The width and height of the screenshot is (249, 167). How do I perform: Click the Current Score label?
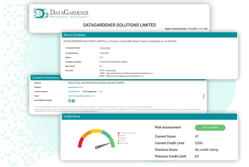[x=165, y=136]
